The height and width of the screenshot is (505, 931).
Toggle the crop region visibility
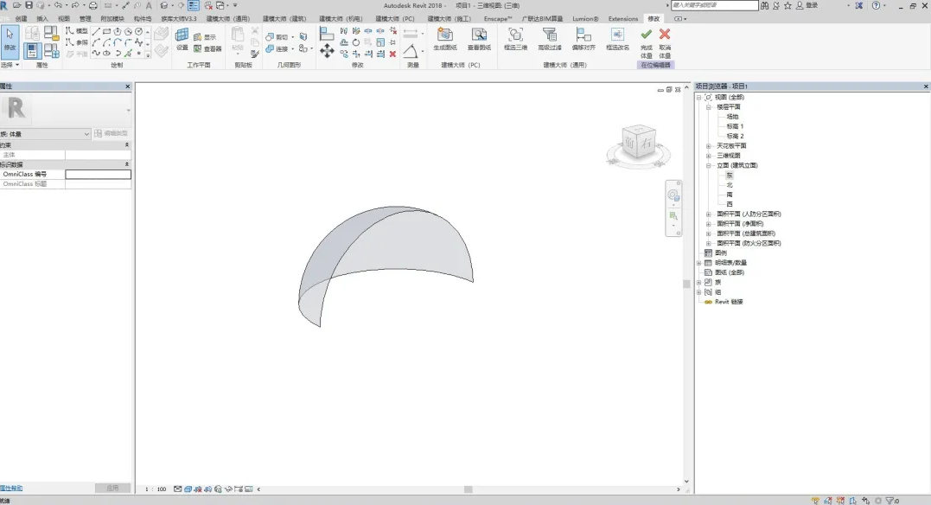[239, 489]
